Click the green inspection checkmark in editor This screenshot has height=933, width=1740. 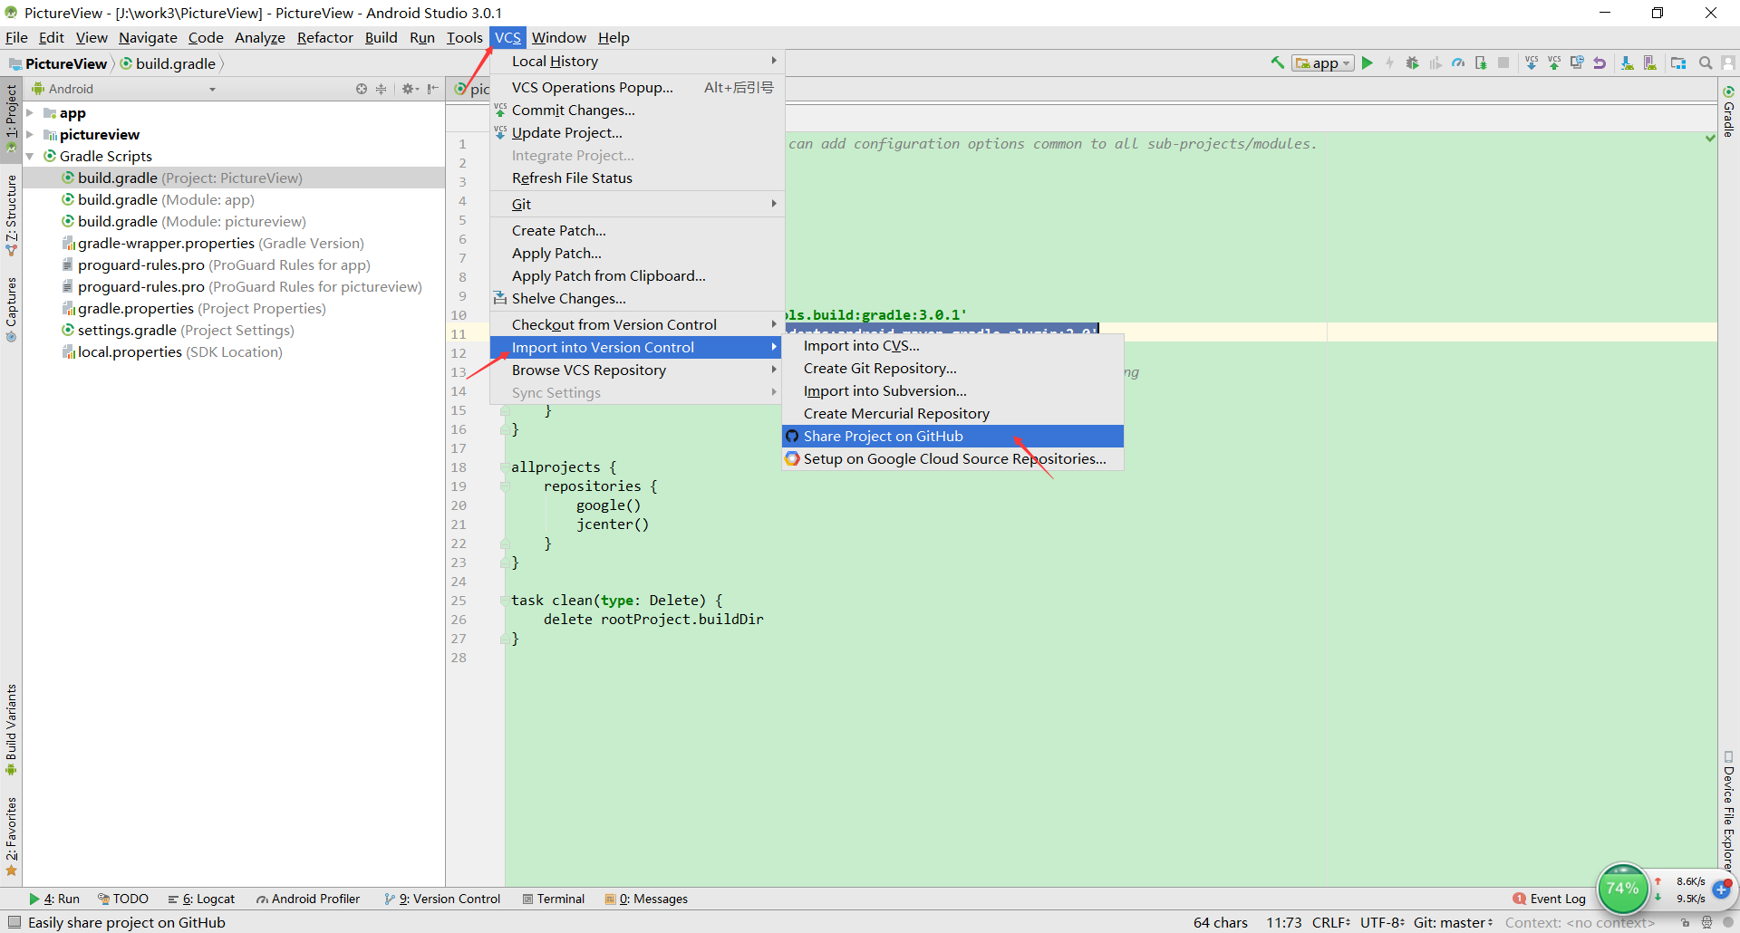pos(1710,139)
